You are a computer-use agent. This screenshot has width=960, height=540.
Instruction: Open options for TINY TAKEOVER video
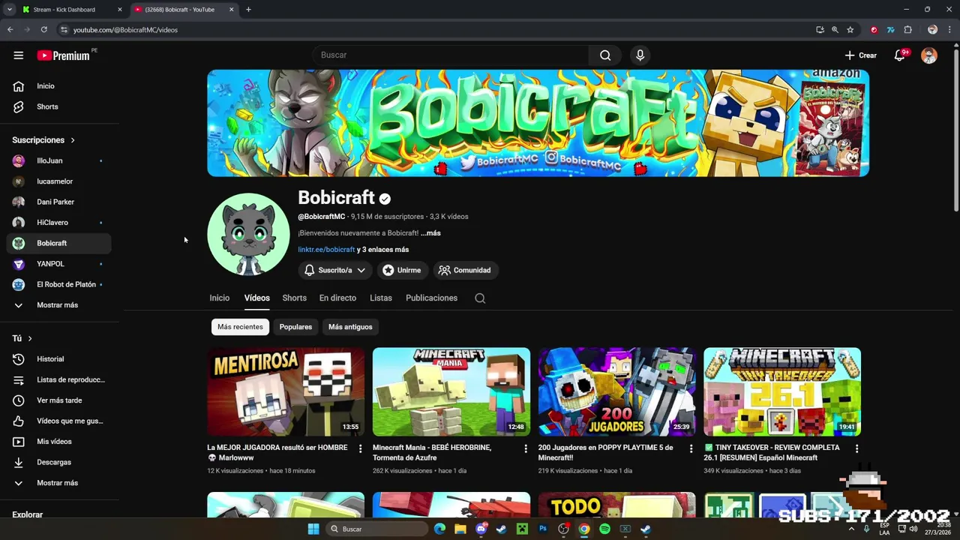[856, 448]
